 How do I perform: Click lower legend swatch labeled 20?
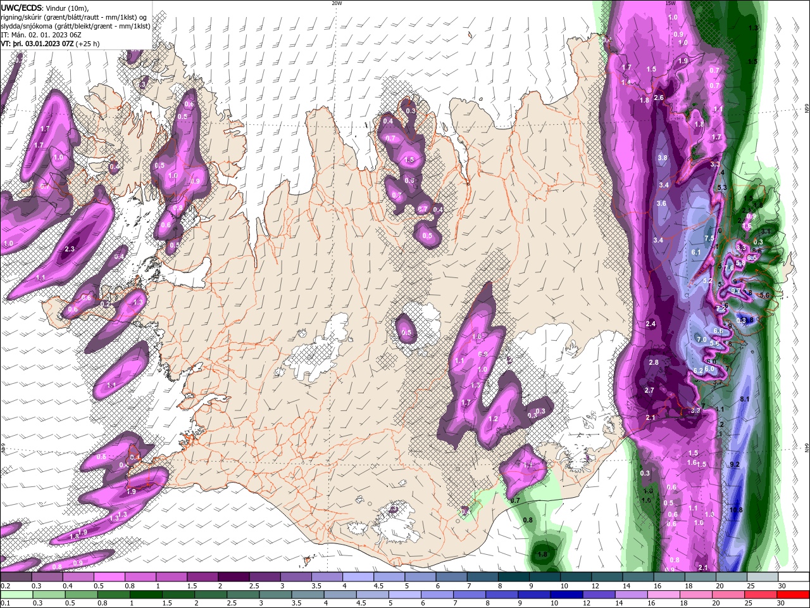728,595
